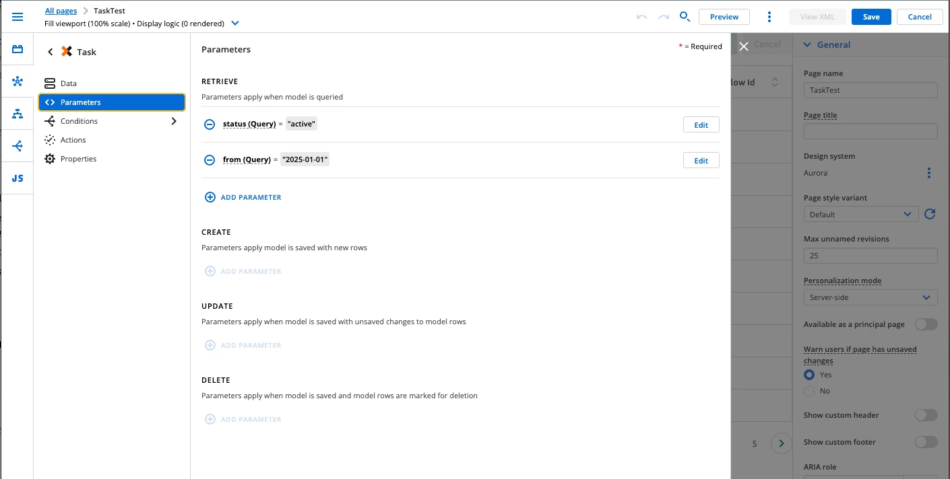Image resolution: width=950 pixels, height=479 pixels.
Task: Click Add Parameter under Retrieve
Action: click(243, 197)
